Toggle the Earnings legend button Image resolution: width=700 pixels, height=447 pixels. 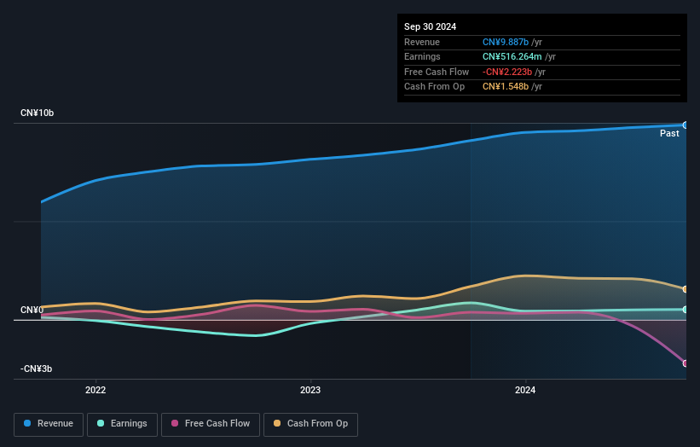point(122,424)
